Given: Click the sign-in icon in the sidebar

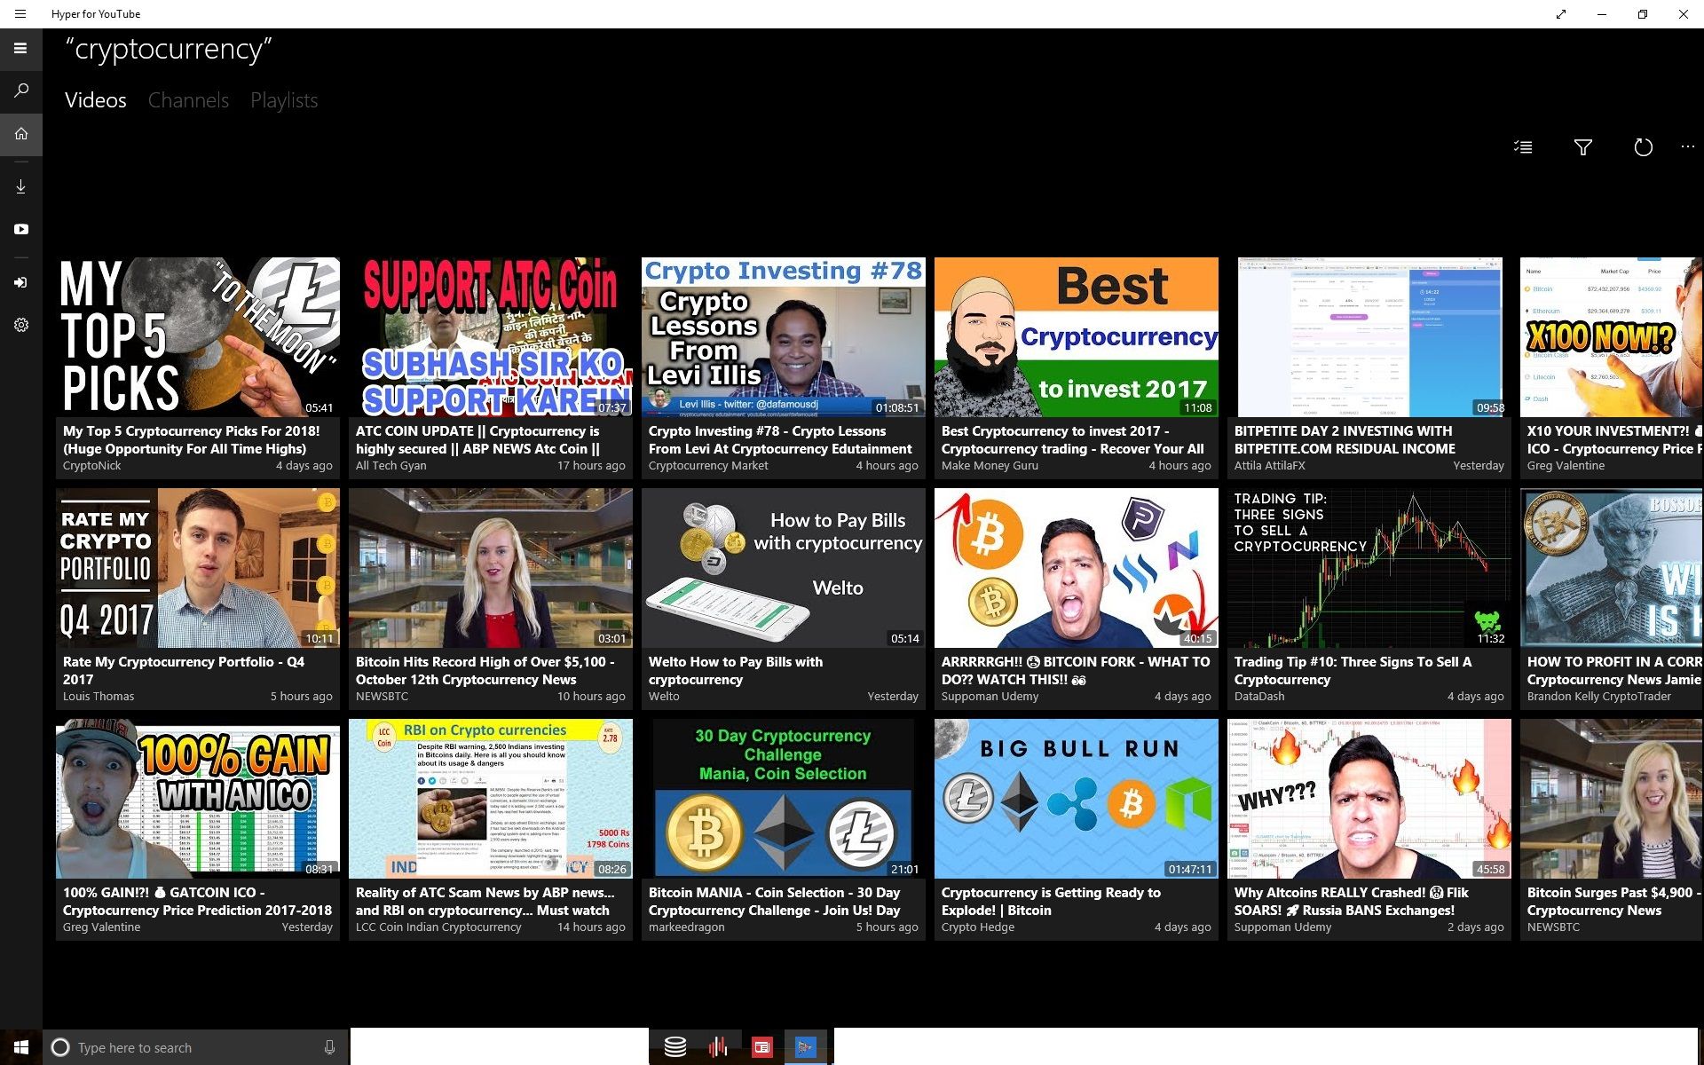Looking at the screenshot, I should point(20,282).
